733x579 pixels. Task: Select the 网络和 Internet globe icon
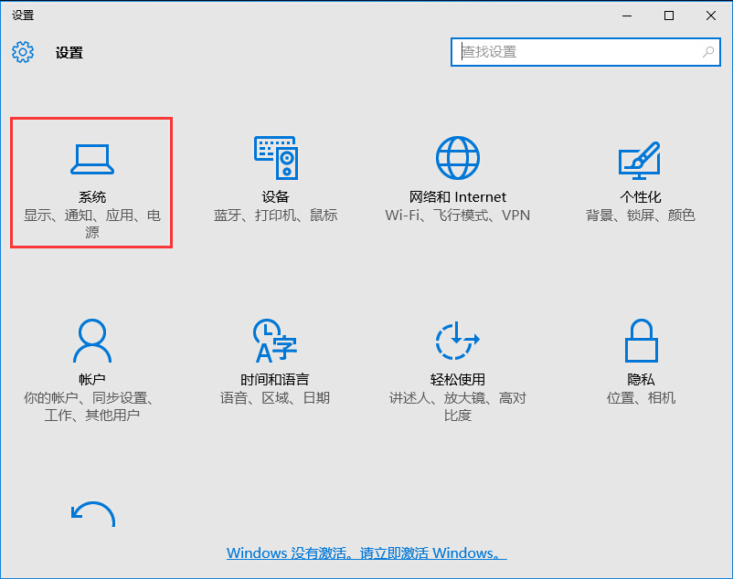click(x=457, y=156)
